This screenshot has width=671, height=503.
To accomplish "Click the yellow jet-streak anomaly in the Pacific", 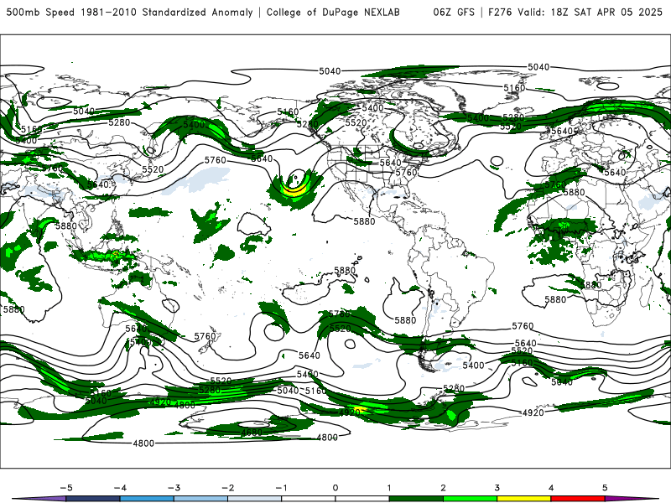I will point(295,190).
